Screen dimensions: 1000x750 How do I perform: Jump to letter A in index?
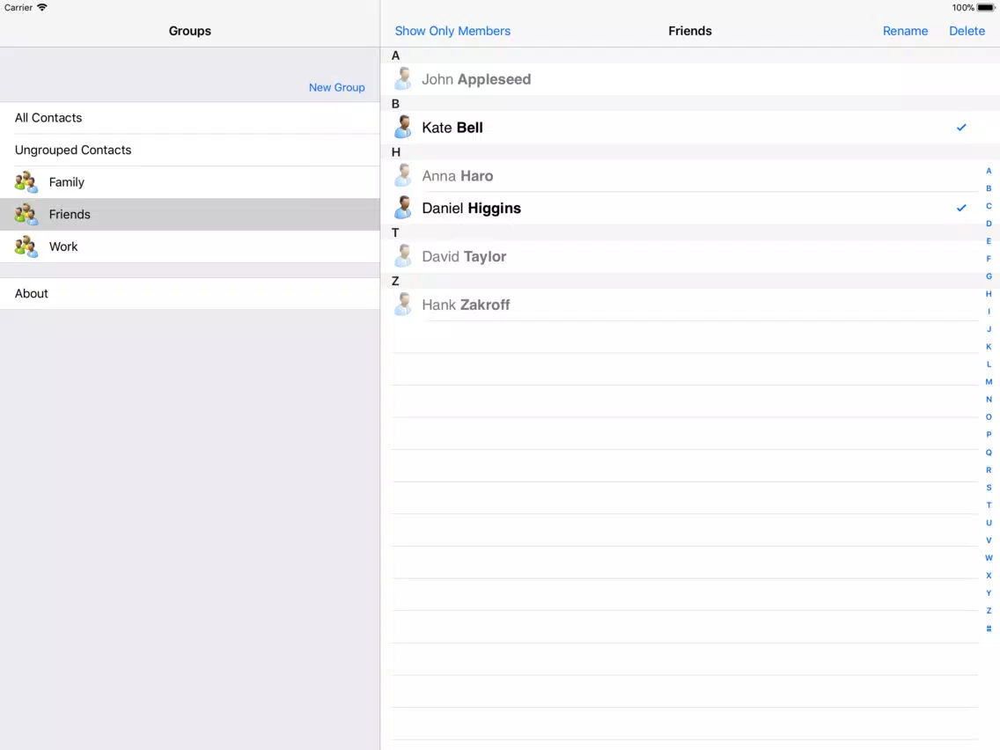[989, 171]
